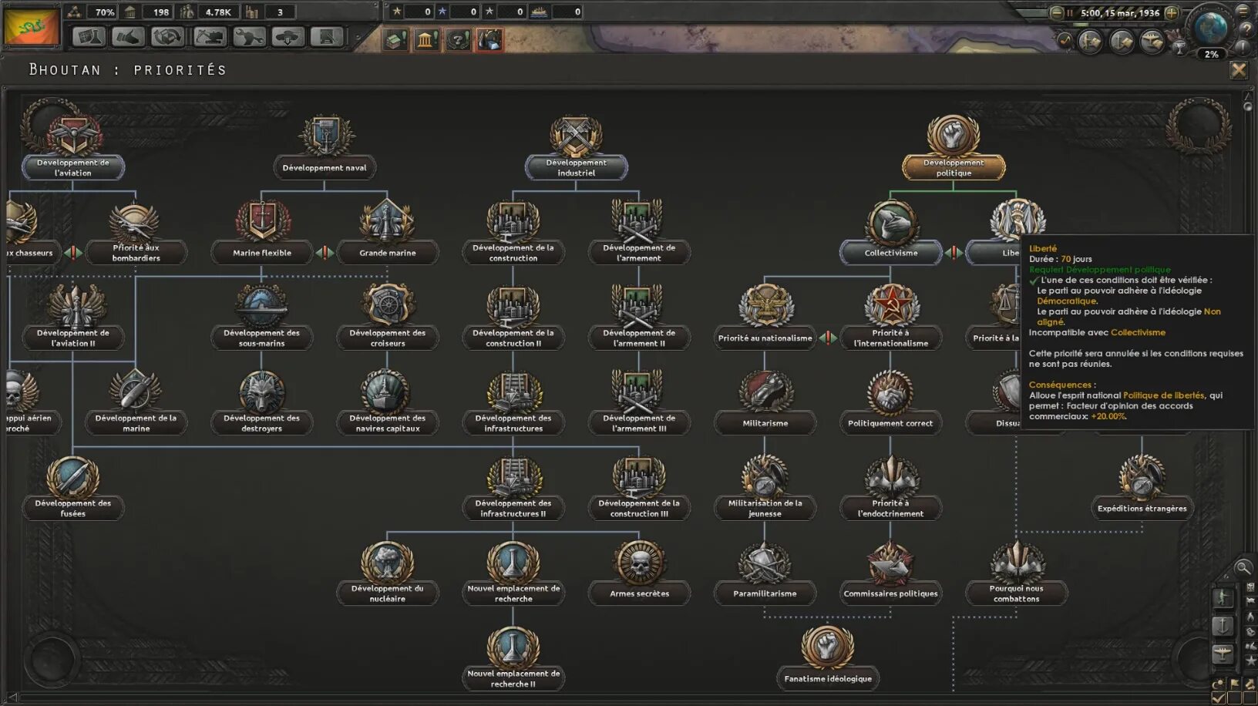Open the air orders ledger icon

point(1152,41)
